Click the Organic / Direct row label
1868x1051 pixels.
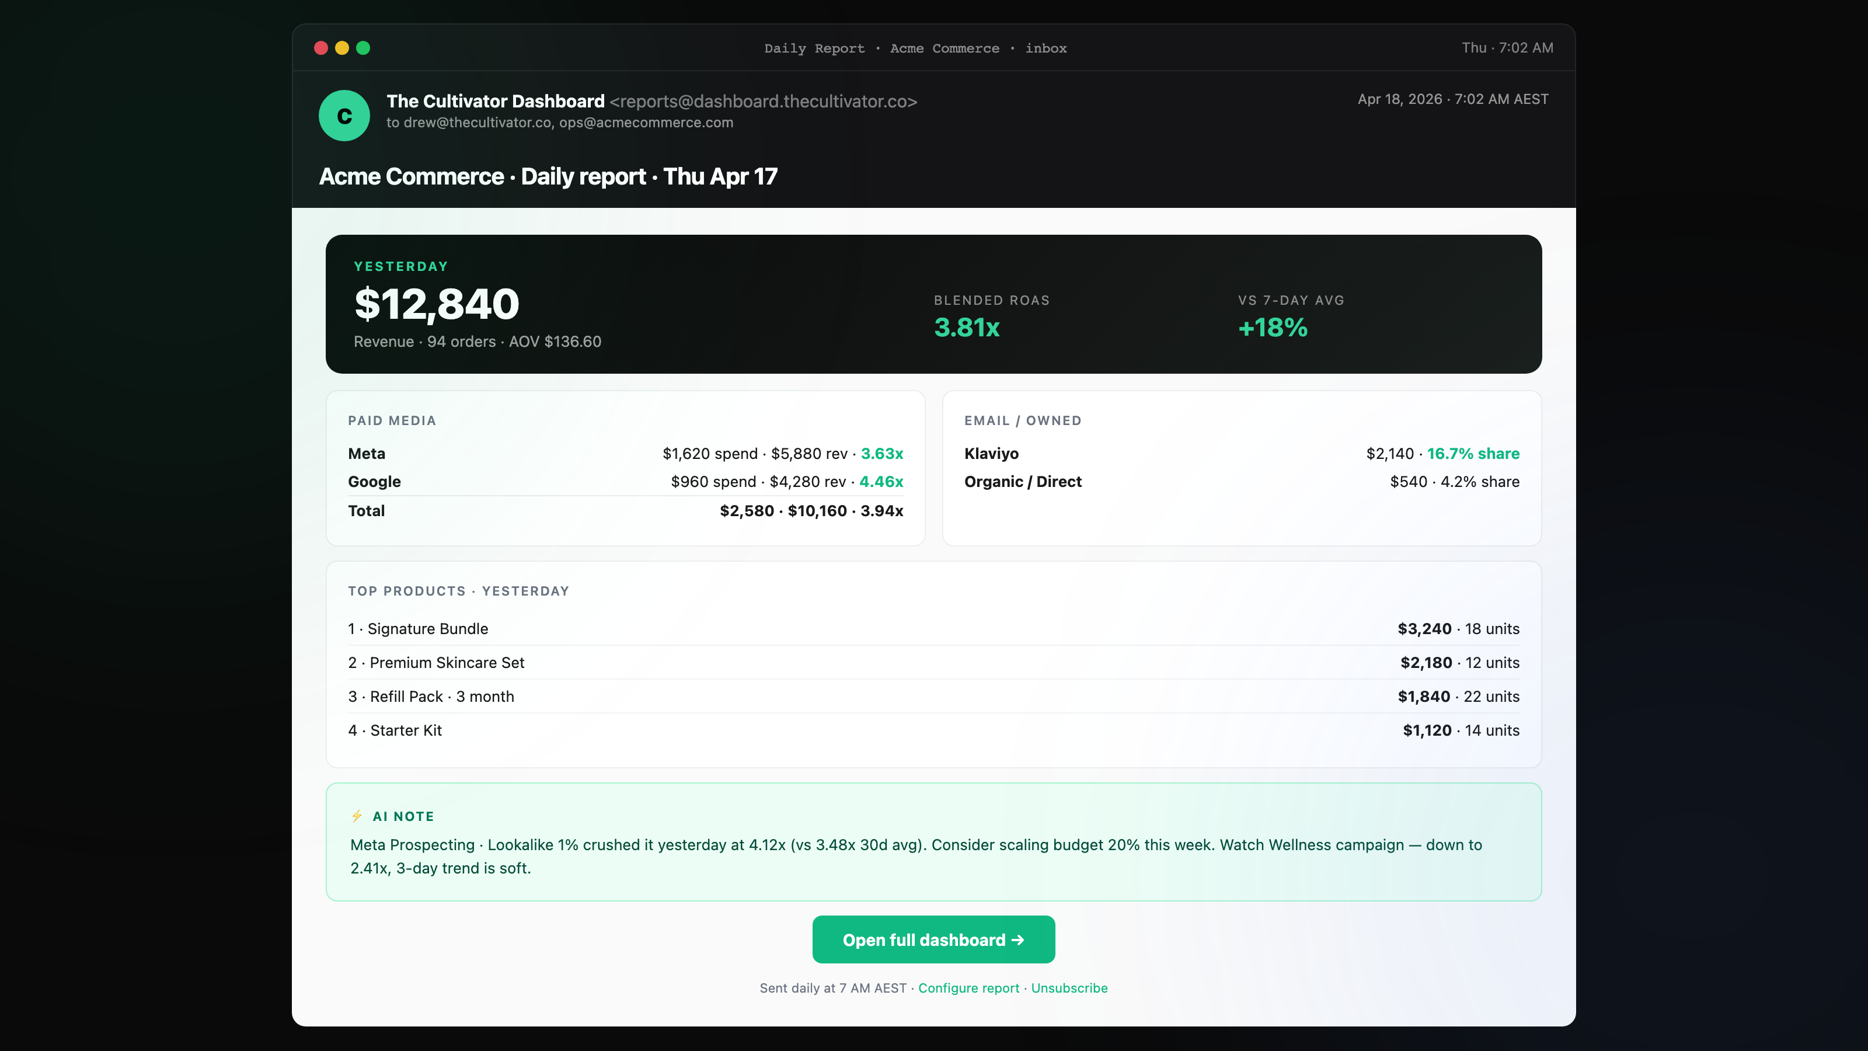1023,482
